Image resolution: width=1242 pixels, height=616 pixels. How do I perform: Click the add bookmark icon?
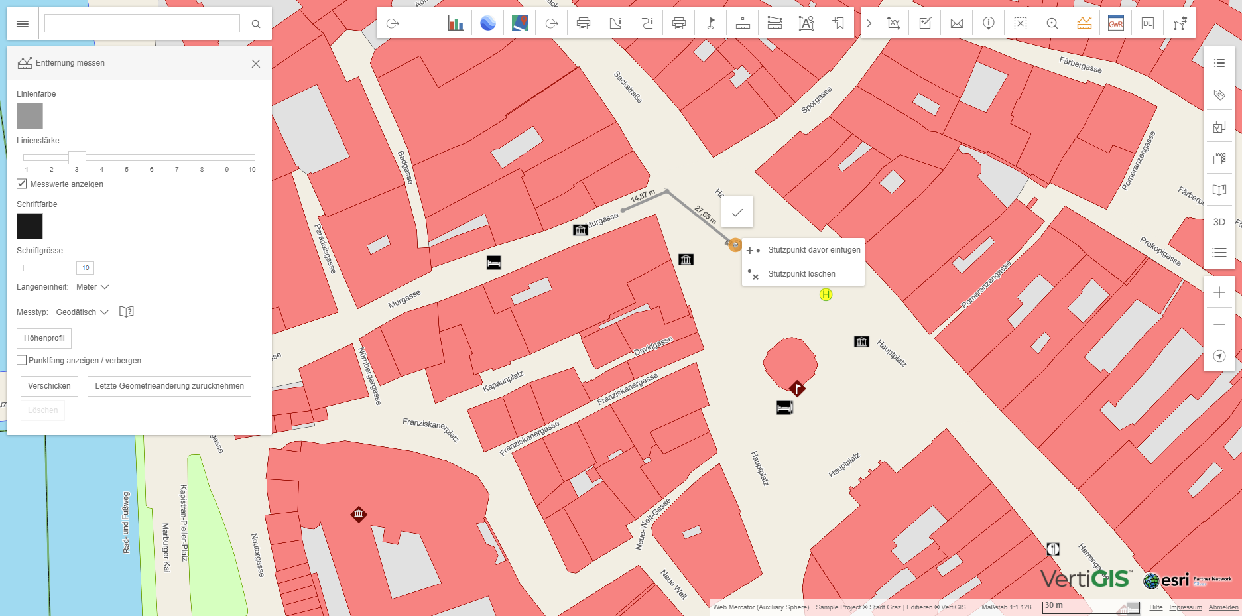838,23
